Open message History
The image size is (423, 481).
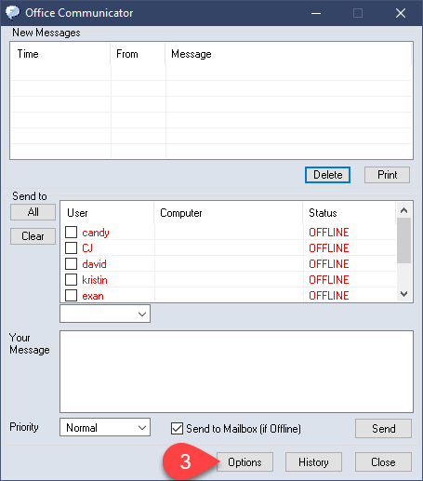[x=313, y=462]
